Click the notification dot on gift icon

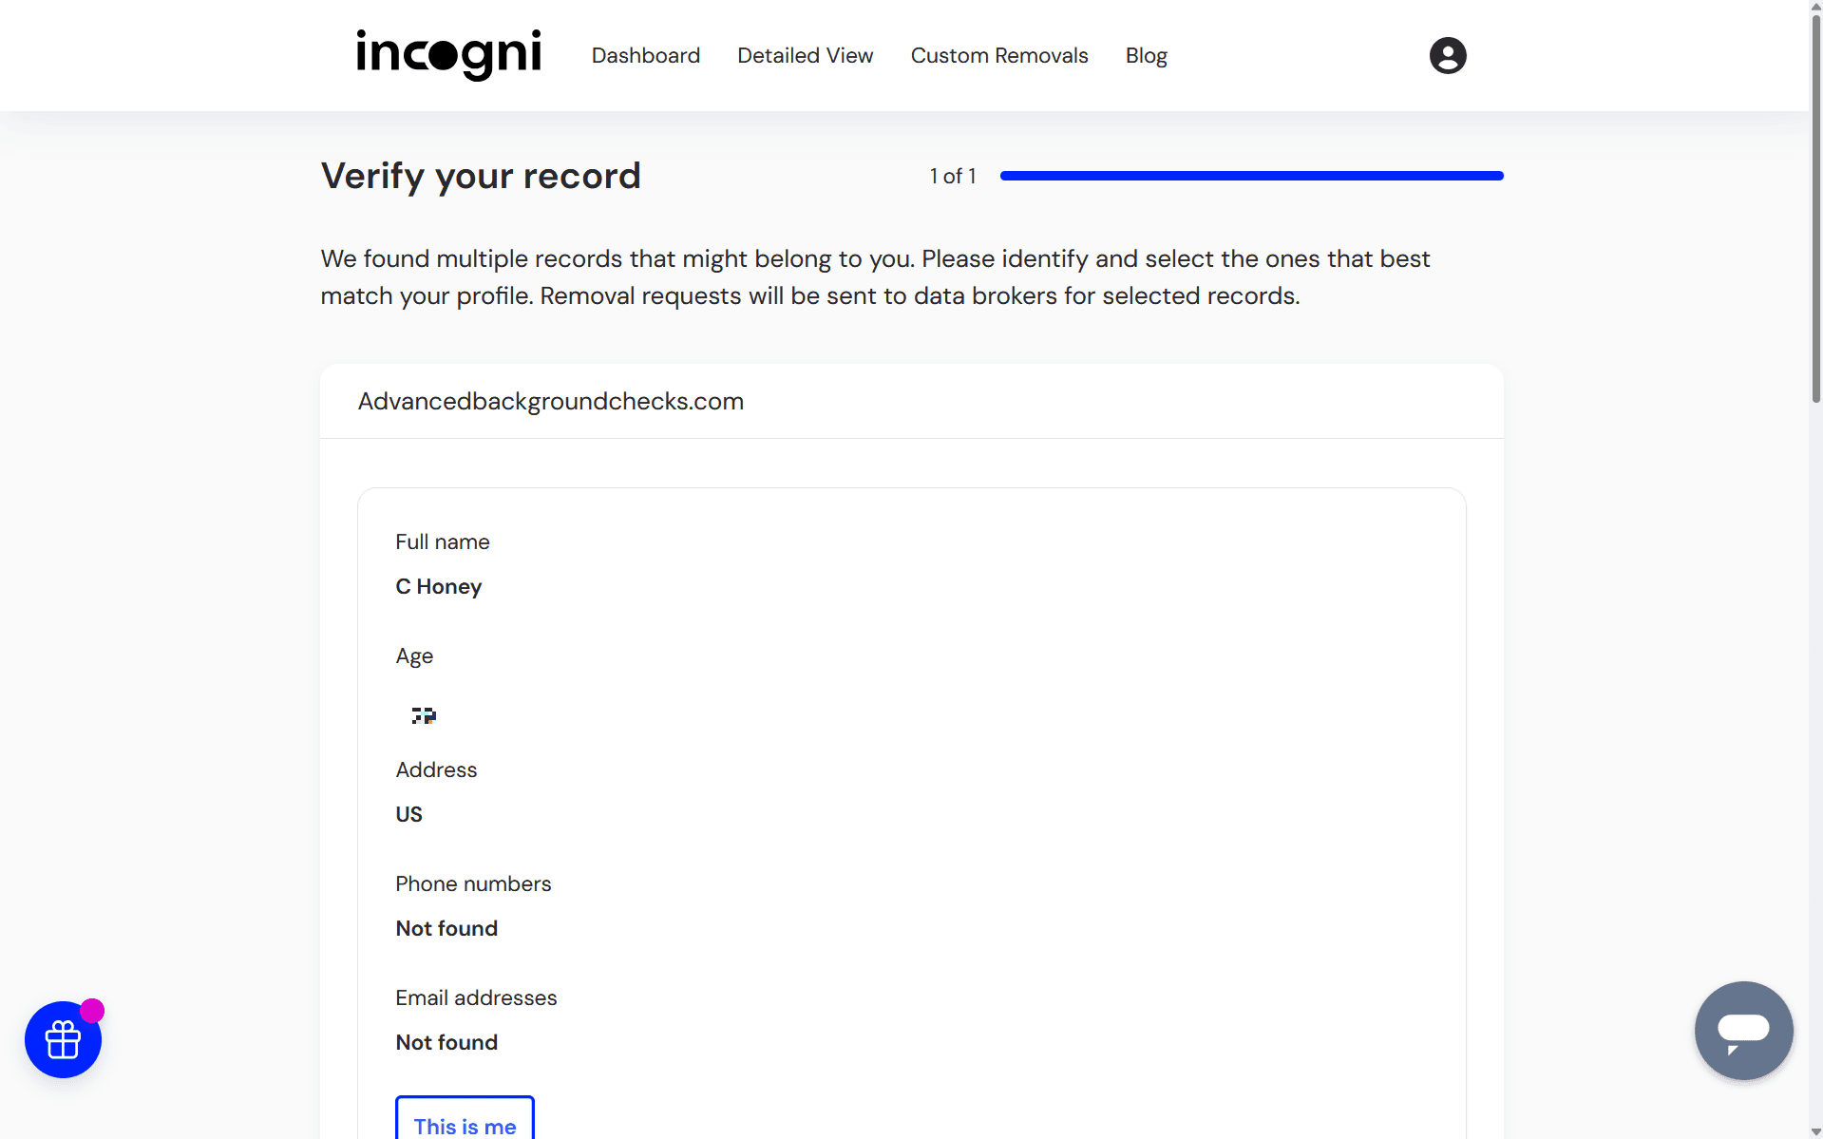click(x=93, y=1012)
